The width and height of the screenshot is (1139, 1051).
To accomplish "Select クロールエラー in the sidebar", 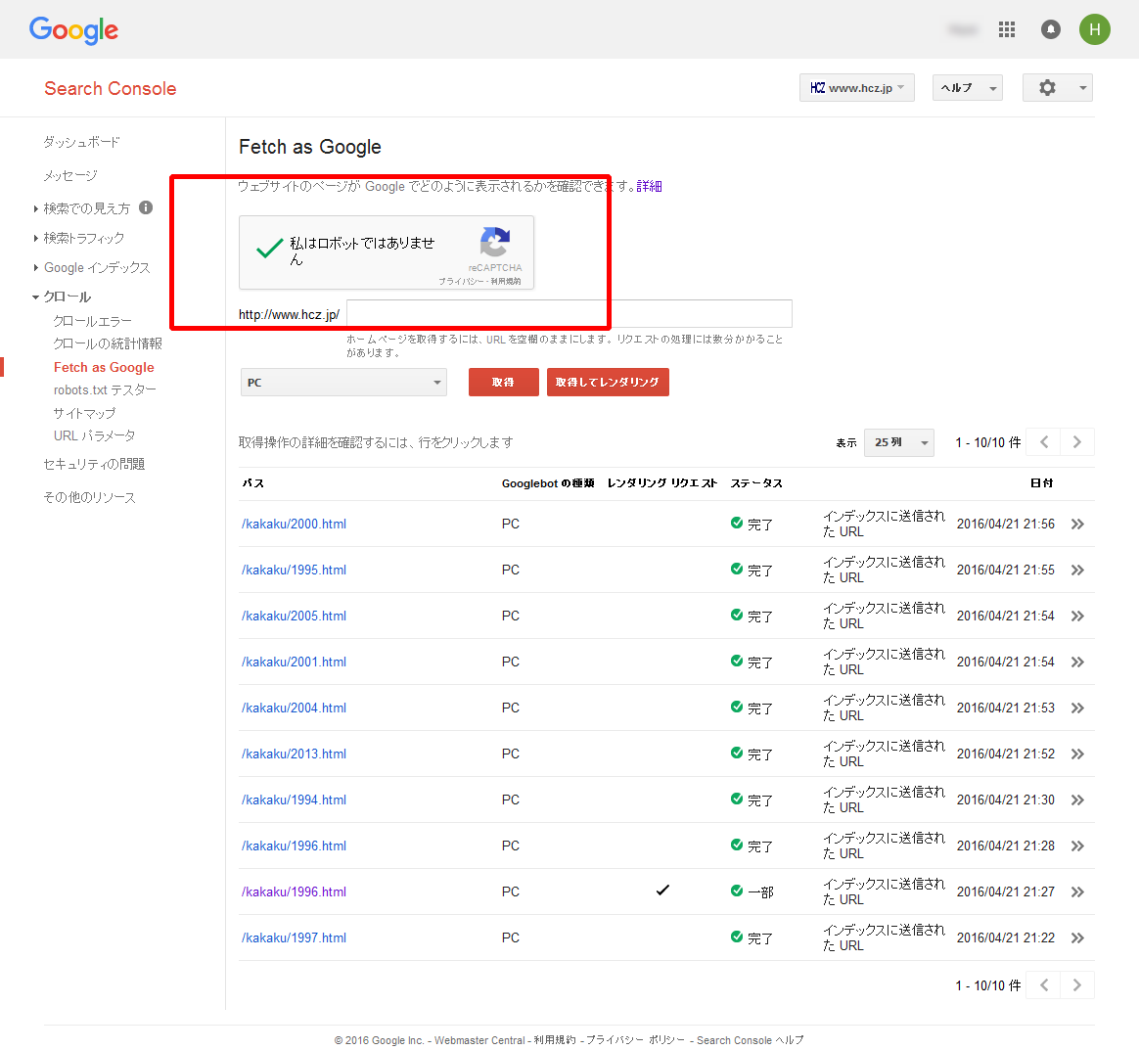I will click(92, 321).
